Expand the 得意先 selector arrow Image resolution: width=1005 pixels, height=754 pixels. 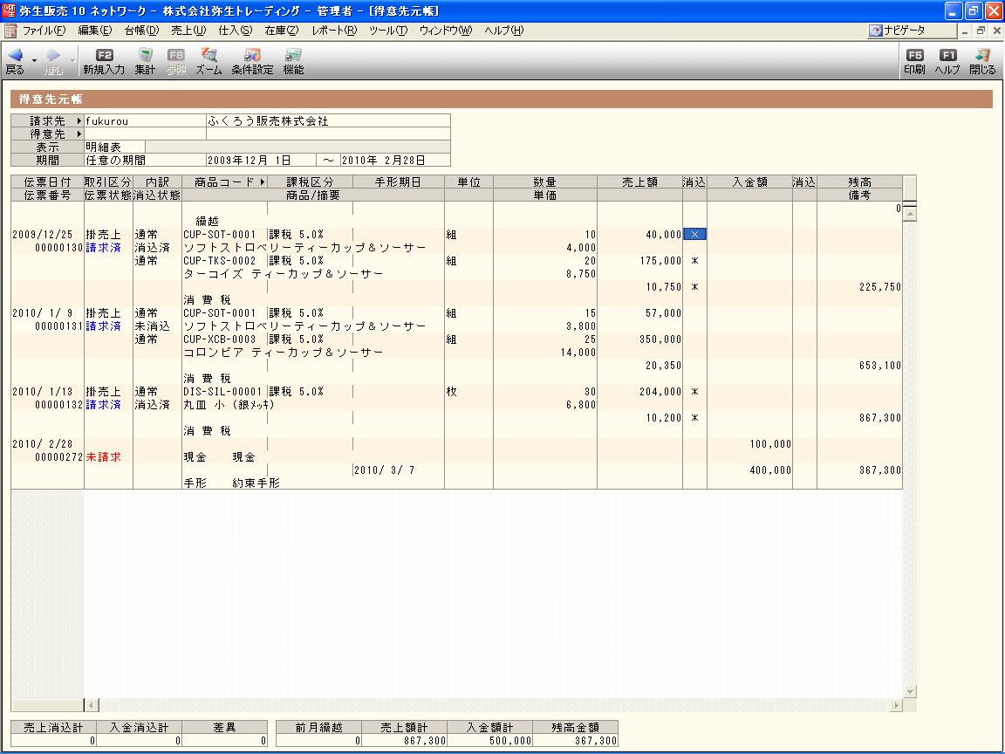(79, 134)
